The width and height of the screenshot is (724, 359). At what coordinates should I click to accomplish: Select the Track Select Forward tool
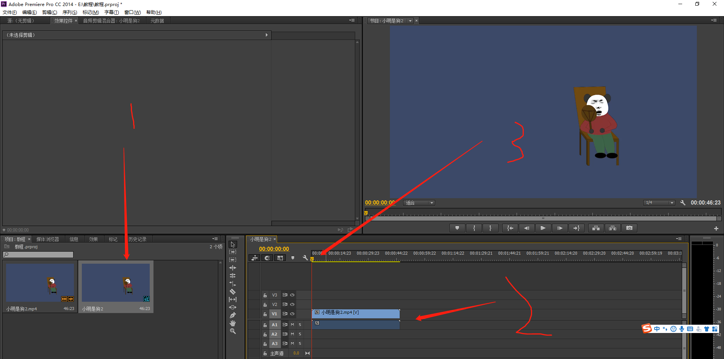coord(233,252)
